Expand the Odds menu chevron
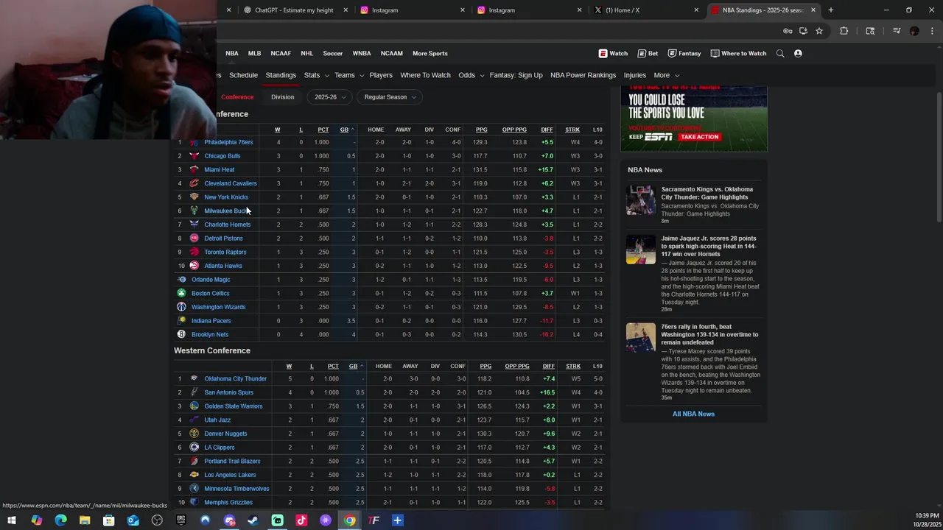 tap(482, 76)
